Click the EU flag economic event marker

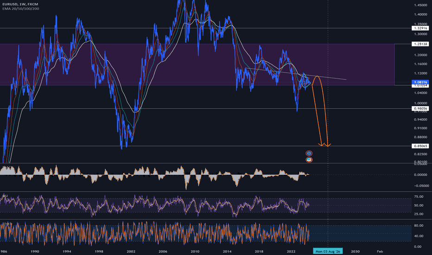point(309,153)
